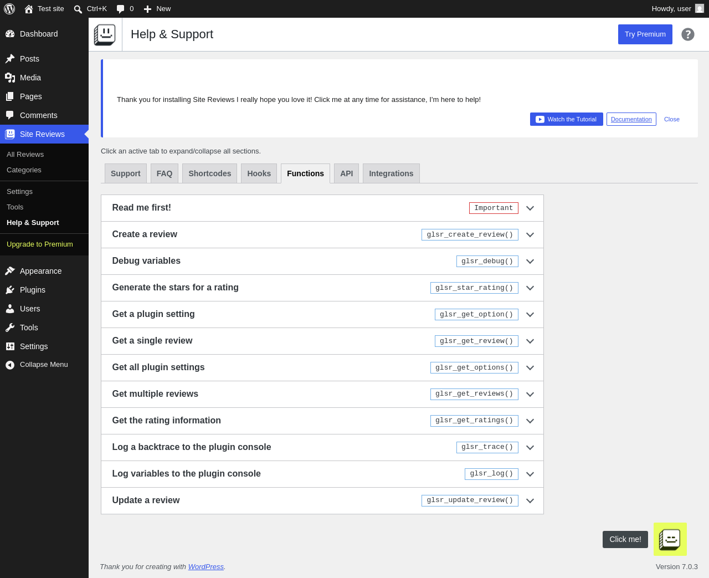The image size is (709, 578).
Task: Click the Comments icon in sidebar
Action: 10,115
